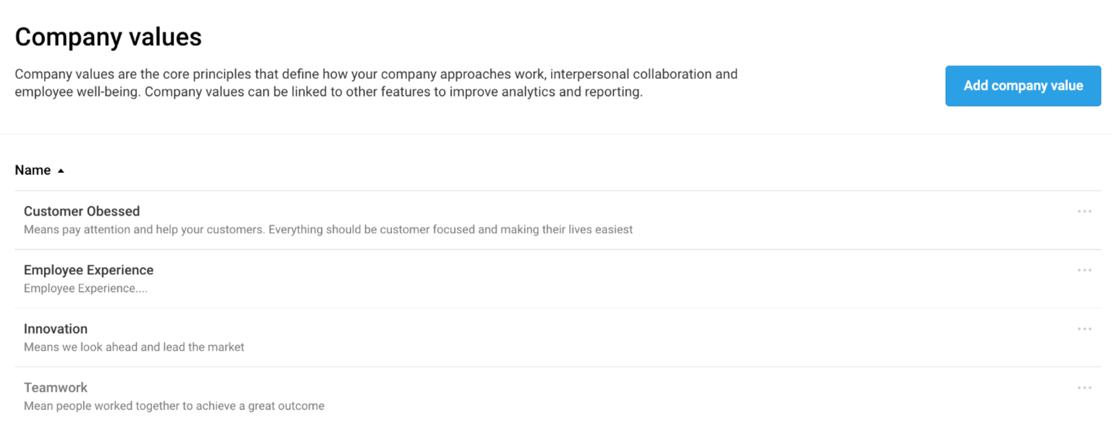This screenshot has height=439, width=1112.
Task: Open the Employee Experience three-dot menu
Action: (1084, 270)
